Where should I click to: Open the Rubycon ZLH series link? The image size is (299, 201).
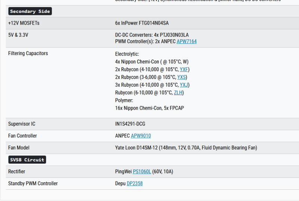178,93
